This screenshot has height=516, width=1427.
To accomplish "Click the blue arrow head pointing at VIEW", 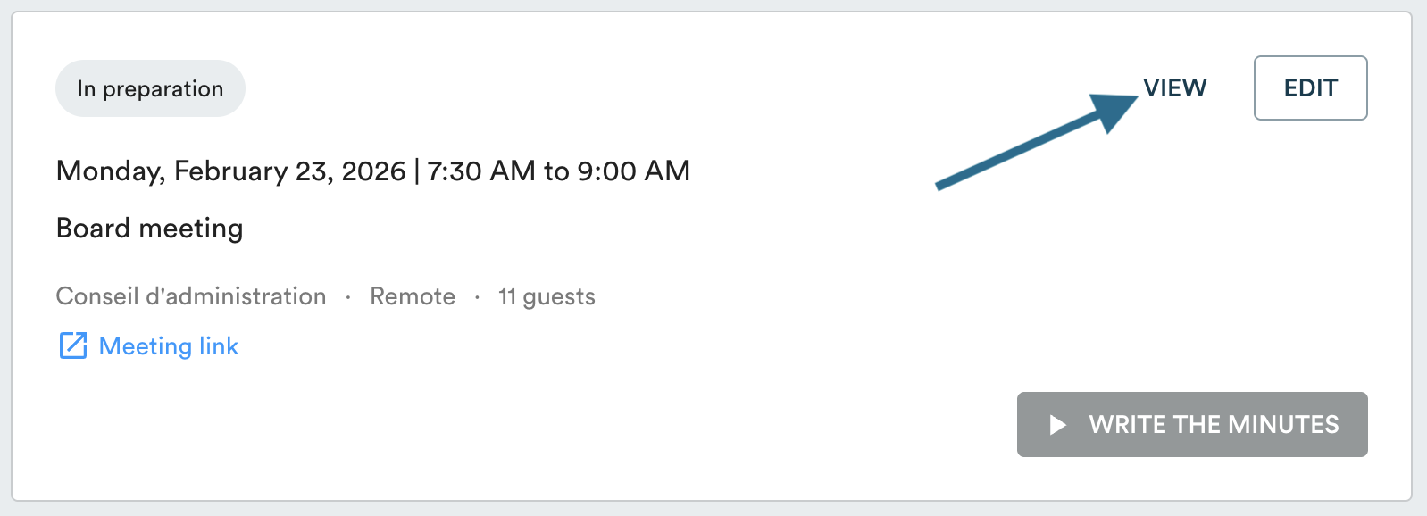I will pos(1114,110).
